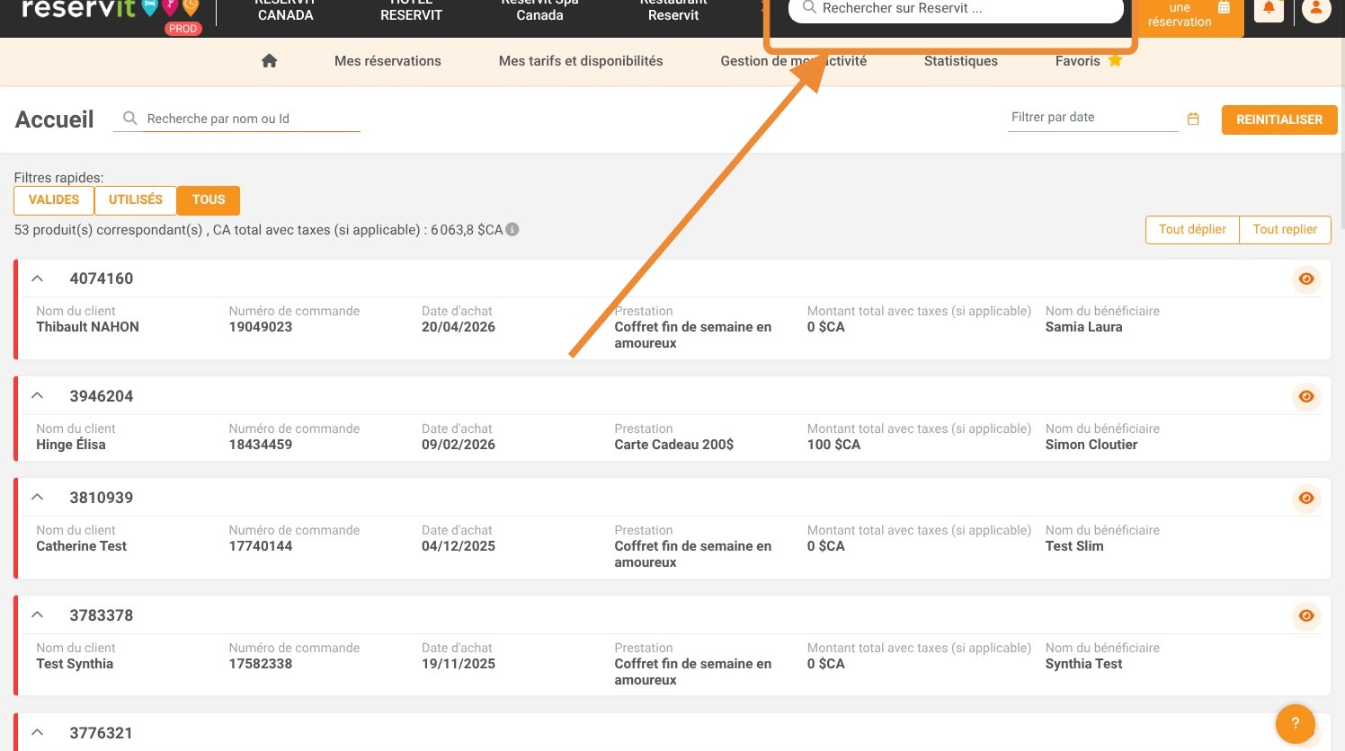Click amount 100 $CA

point(833,445)
